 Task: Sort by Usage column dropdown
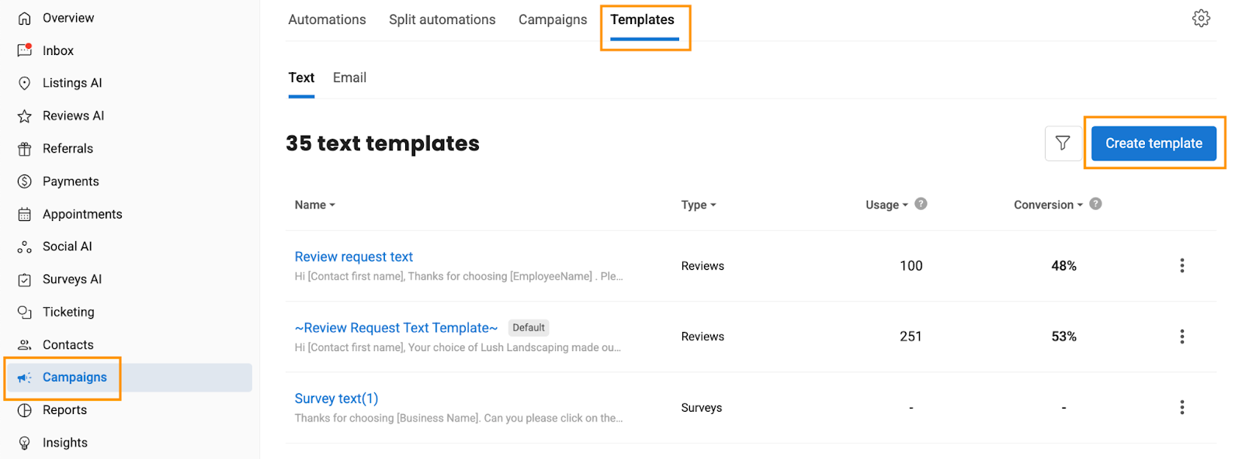click(886, 205)
